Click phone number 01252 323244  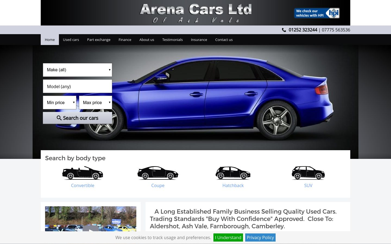(x=303, y=30)
